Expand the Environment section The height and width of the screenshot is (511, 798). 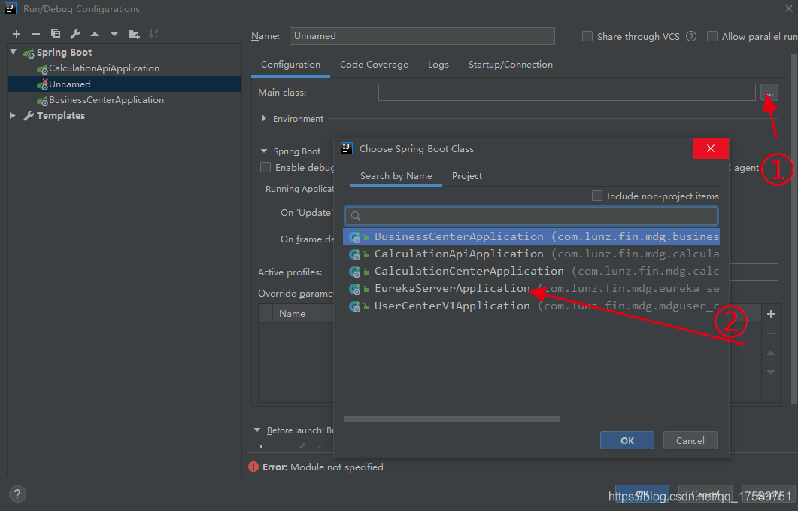pyautogui.click(x=264, y=118)
